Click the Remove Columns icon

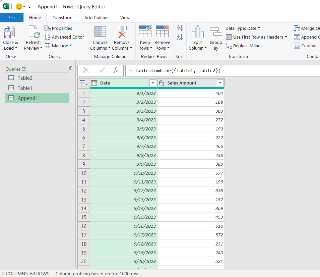122,33
